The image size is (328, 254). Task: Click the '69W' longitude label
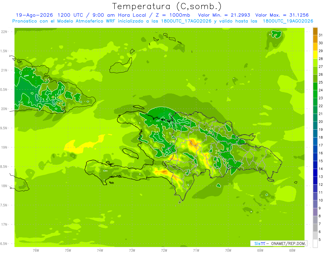point(260,250)
